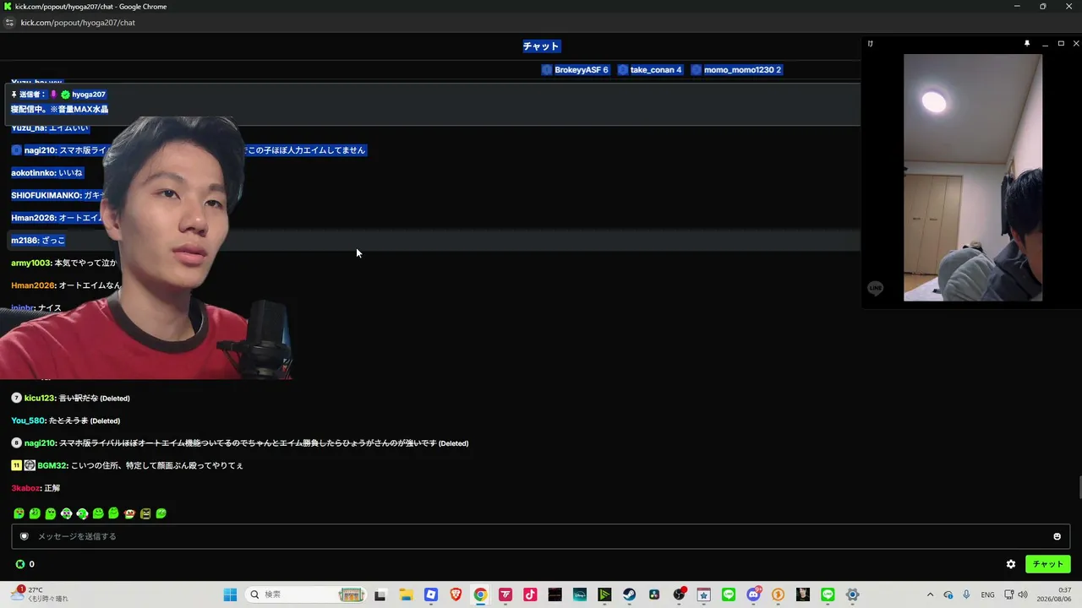
Task: Click the green チャット send button
Action: tap(1047, 564)
